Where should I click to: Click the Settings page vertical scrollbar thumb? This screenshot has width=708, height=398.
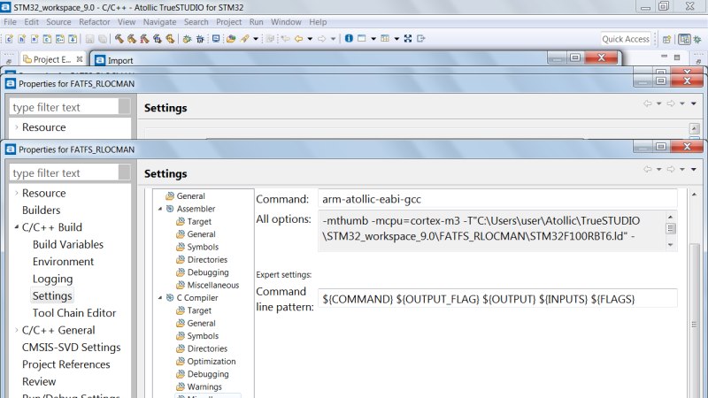coord(695,324)
